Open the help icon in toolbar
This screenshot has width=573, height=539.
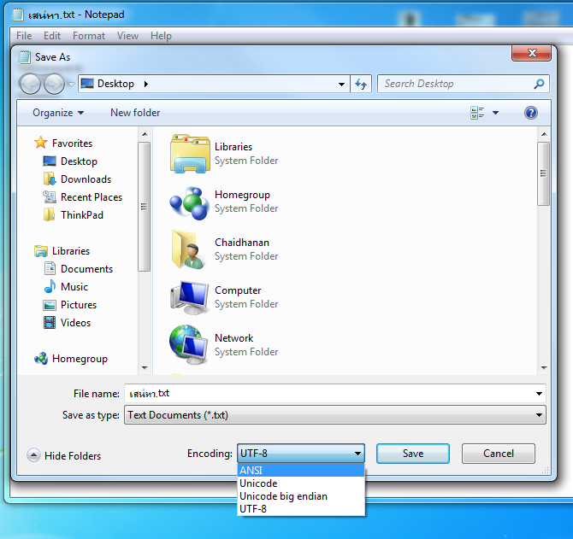[530, 113]
